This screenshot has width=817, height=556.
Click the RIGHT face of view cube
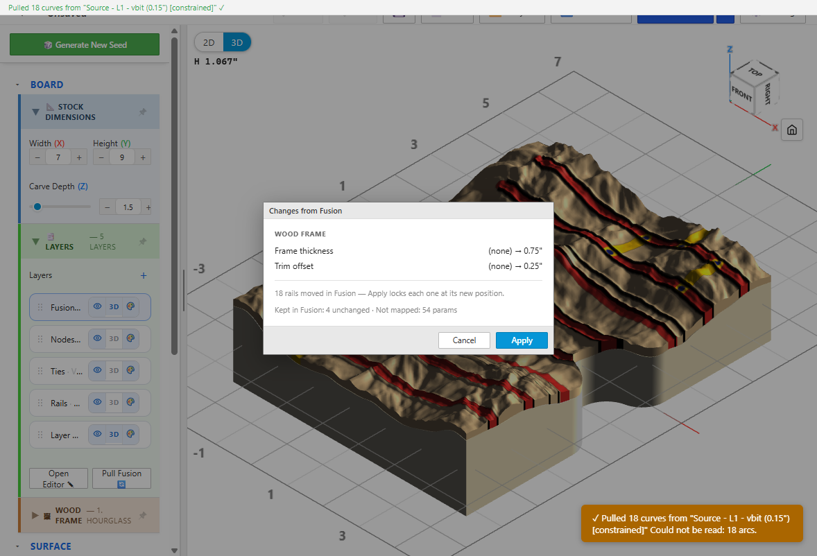click(x=767, y=94)
